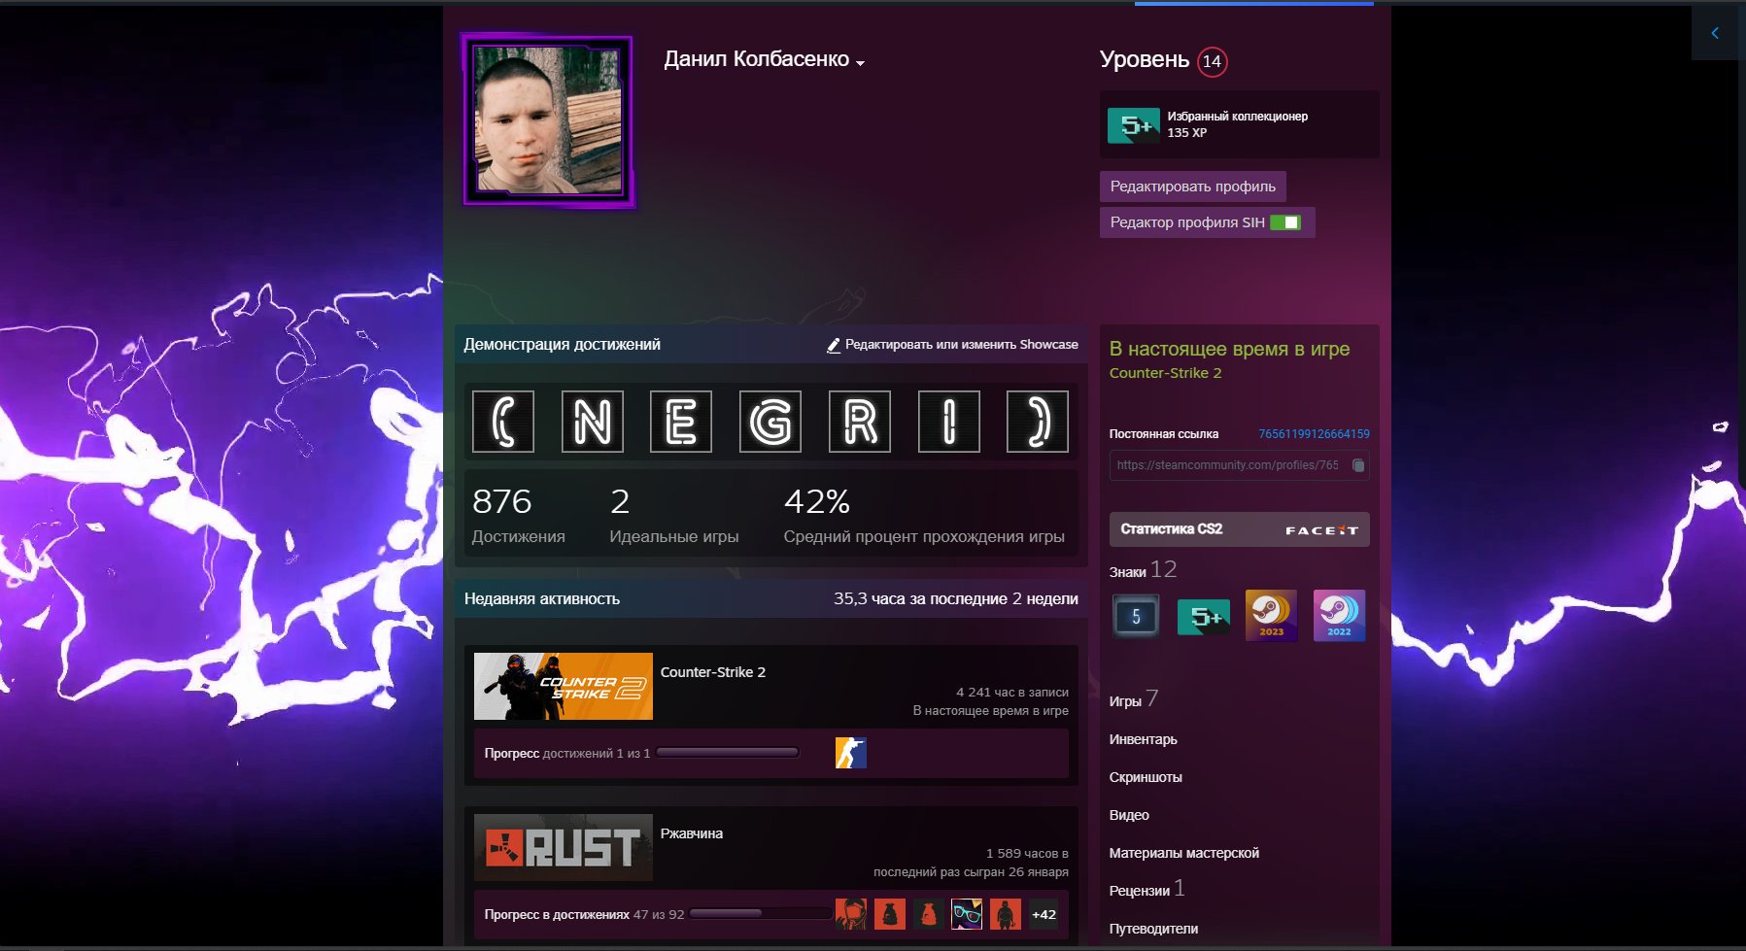Click the profile avatar picture
The image size is (1746, 951).
548,120
